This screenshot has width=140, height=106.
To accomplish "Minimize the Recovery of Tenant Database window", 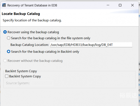I will pyautogui.click(x=108, y=5).
